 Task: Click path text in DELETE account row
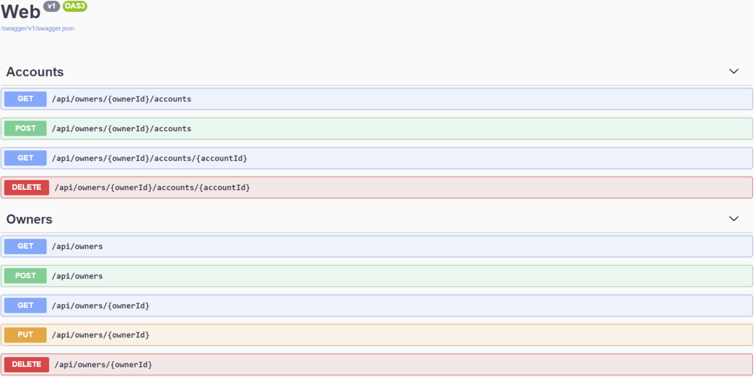(152, 188)
